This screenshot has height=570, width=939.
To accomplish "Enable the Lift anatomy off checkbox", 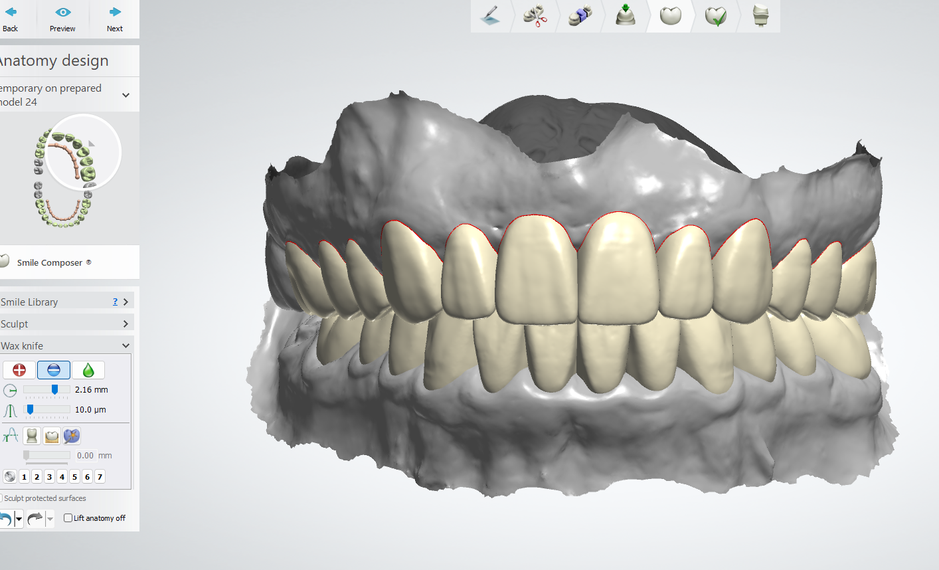I will point(68,518).
